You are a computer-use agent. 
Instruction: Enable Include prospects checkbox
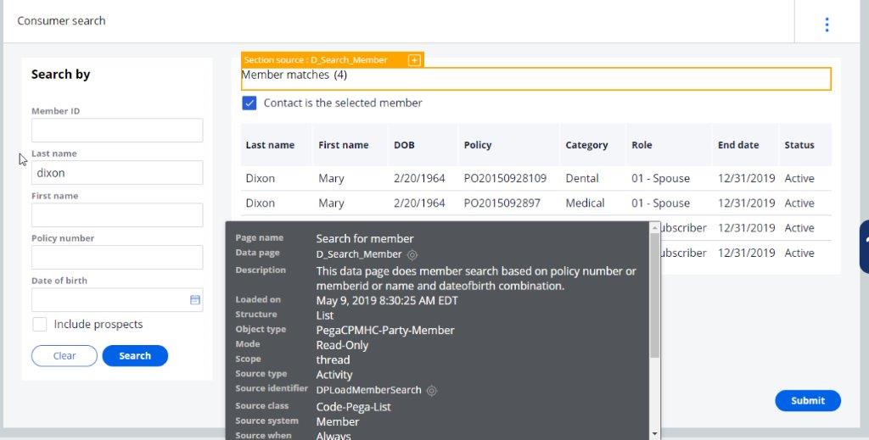point(40,325)
